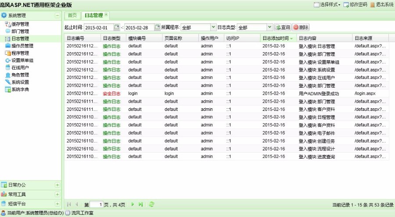Click 修改密码 change password link
The height and width of the screenshot is (217, 395).
355,4
